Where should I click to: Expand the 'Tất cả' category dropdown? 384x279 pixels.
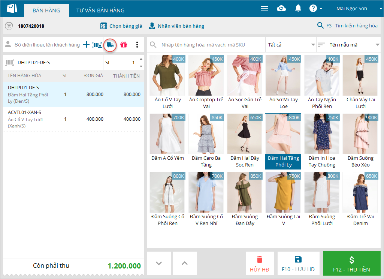pos(291,45)
